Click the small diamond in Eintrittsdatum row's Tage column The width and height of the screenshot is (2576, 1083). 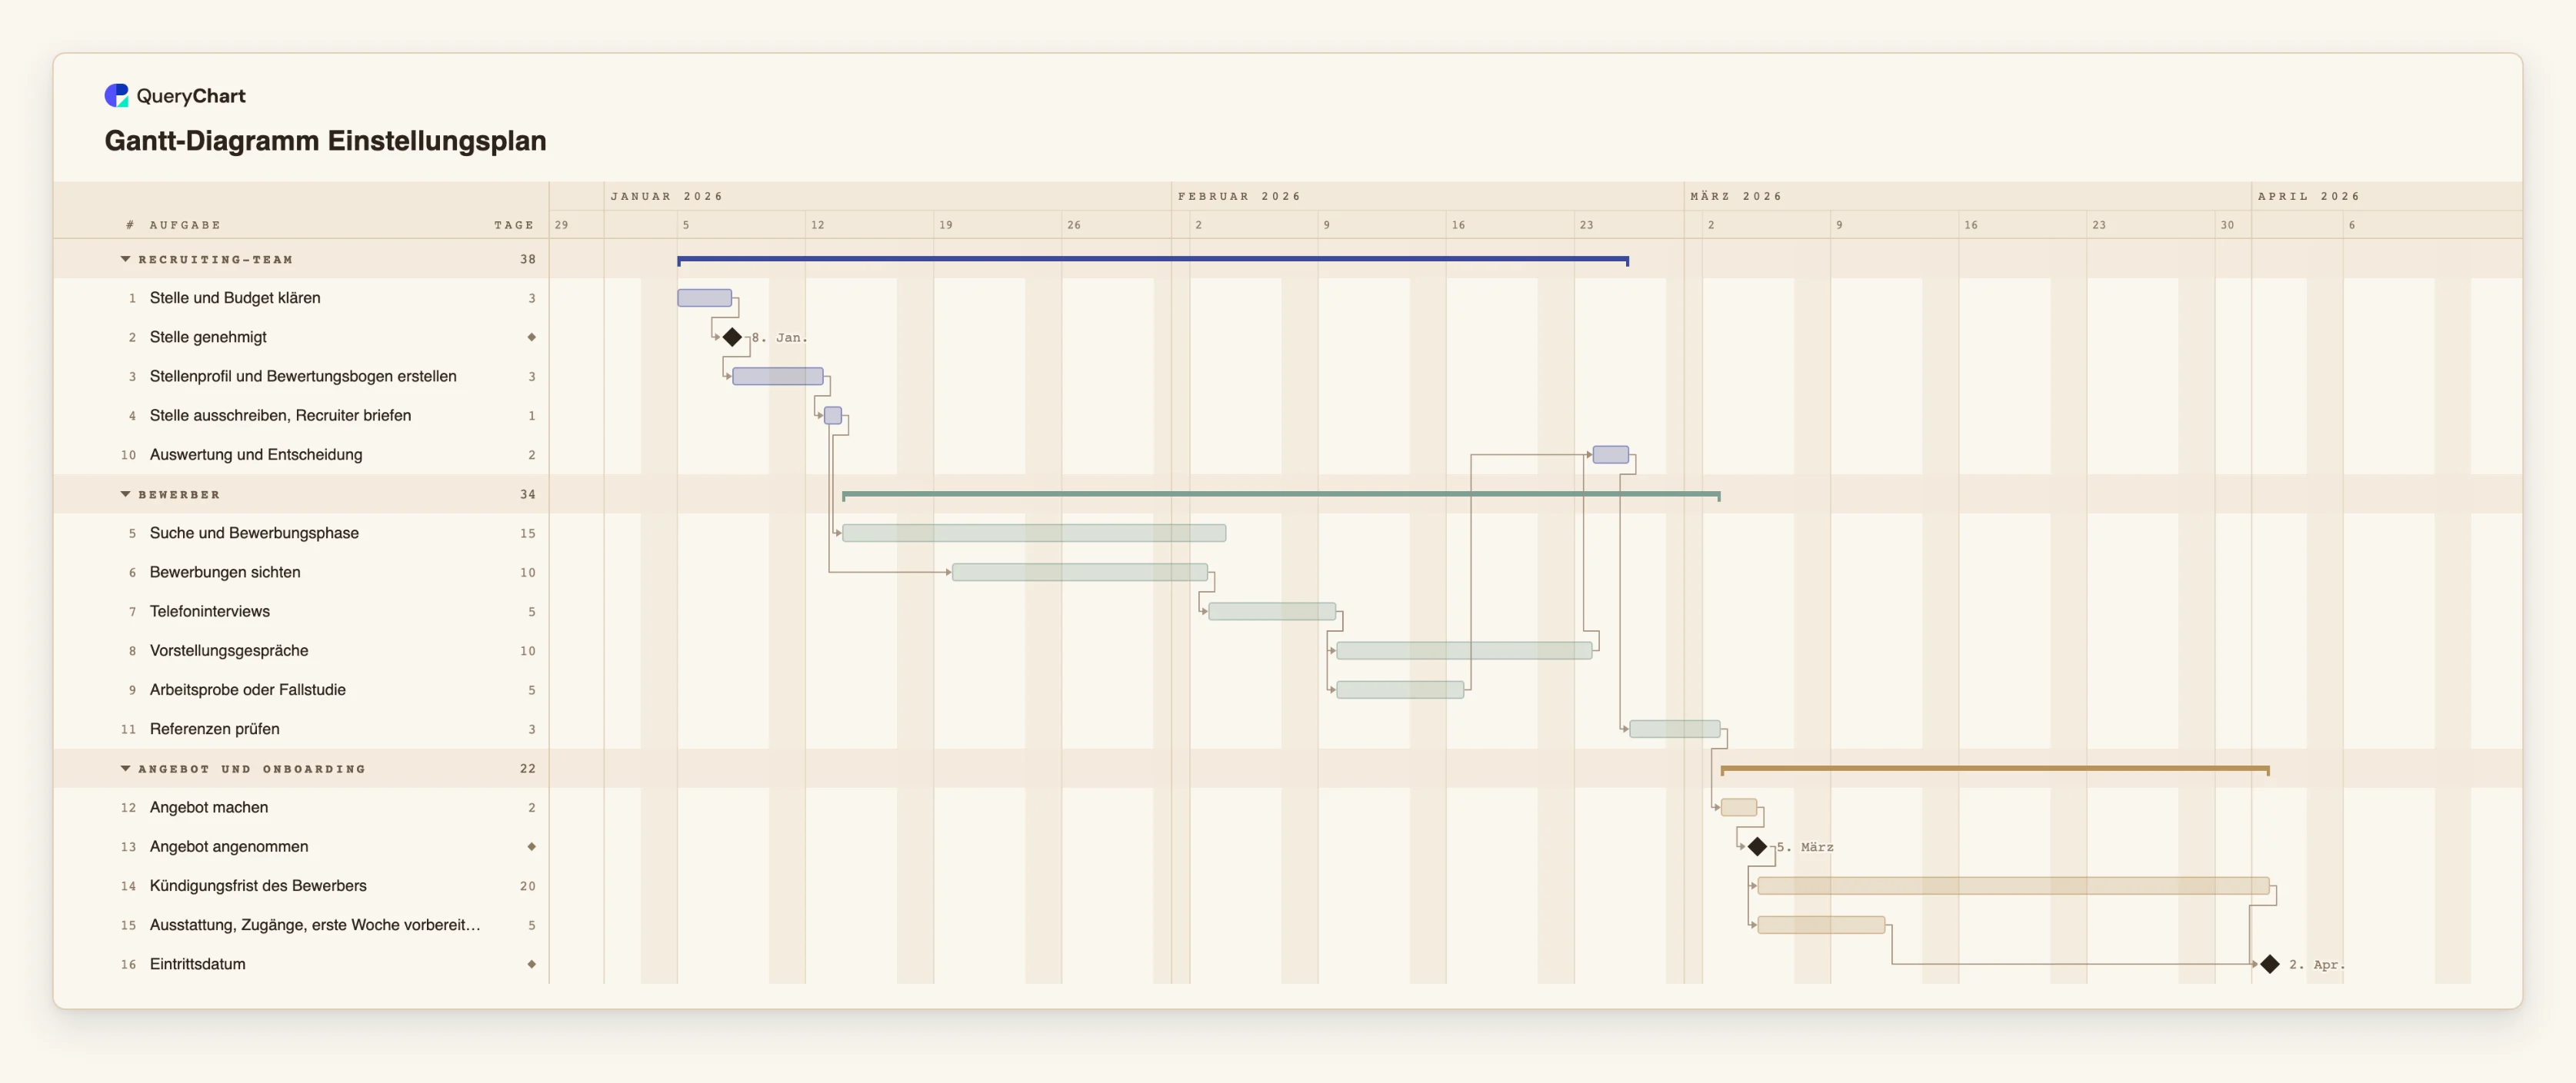click(531, 964)
